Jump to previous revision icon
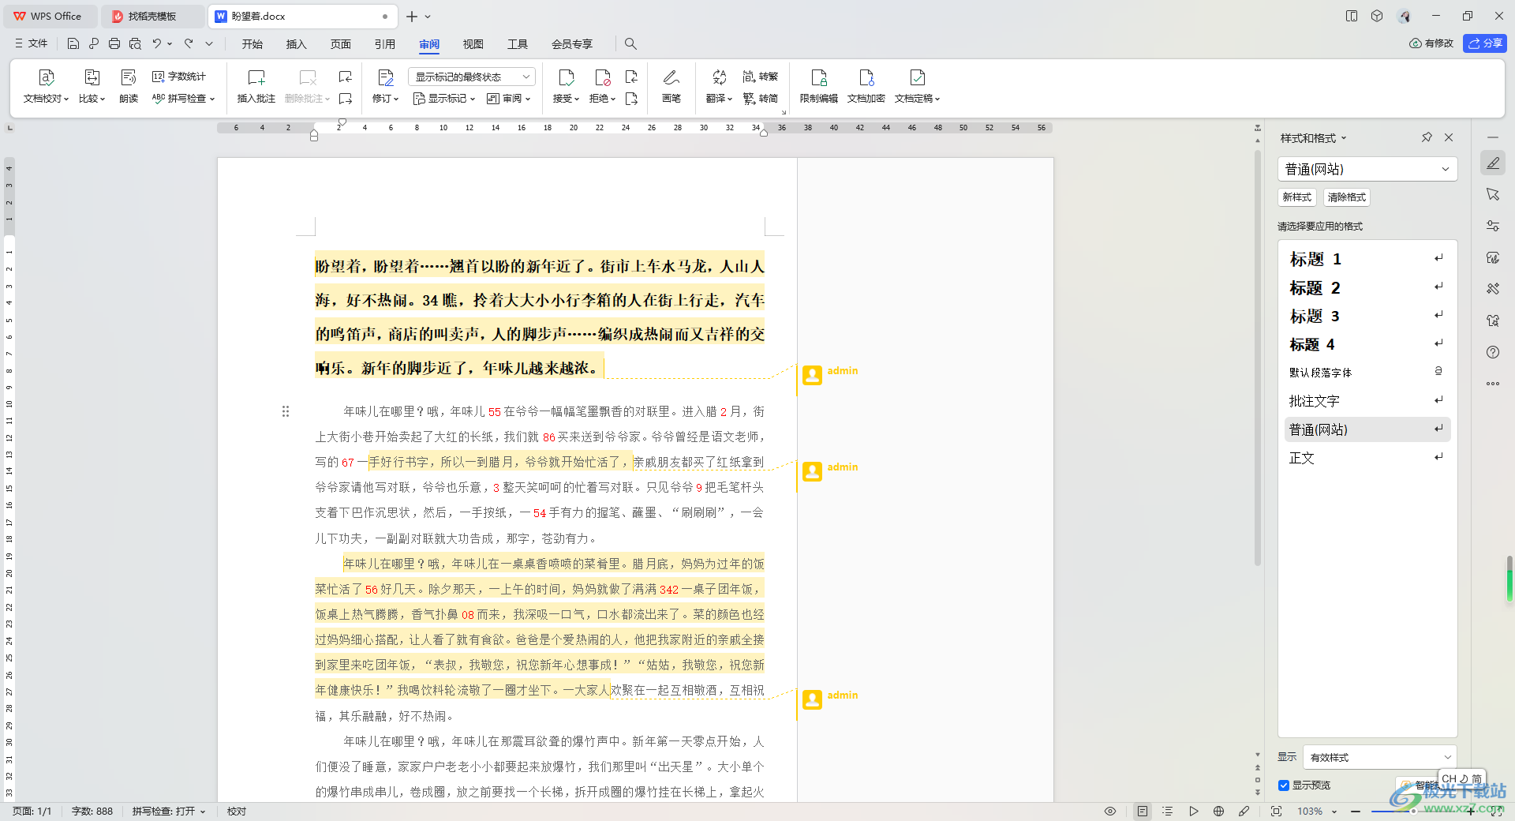Viewport: 1515px width, 821px height. [631, 77]
